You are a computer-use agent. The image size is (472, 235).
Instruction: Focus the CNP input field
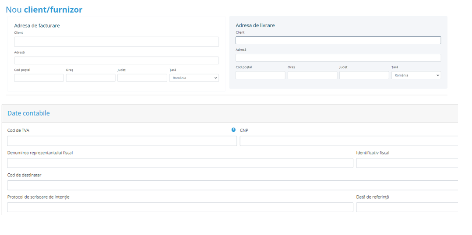tap(349, 141)
